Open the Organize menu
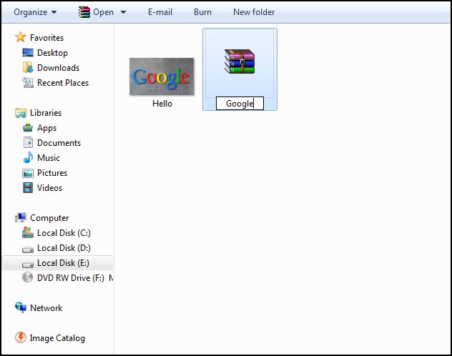Screen dimensions: 452x356 click(x=35, y=12)
